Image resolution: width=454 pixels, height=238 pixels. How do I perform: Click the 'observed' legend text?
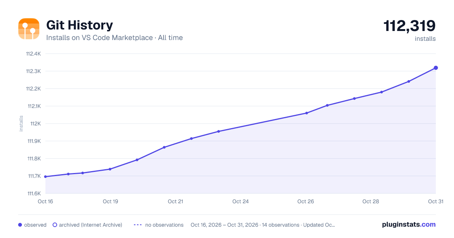click(x=35, y=225)
